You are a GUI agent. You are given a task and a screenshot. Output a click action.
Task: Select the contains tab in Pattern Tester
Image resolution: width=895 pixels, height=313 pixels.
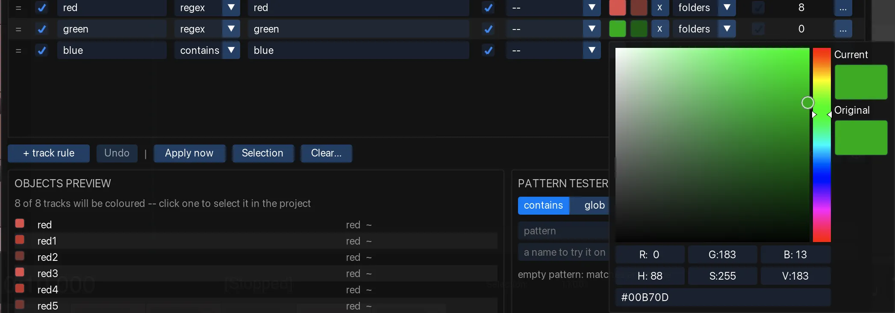tap(543, 205)
